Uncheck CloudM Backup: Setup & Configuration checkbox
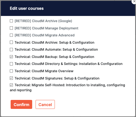Image resolution: width=136 pixels, height=117 pixels. tap(11, 57)
